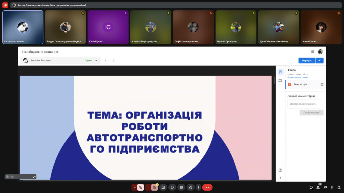
Task: Select Діна Олегівна Михайлова participant tile
Action: pyautogui.click(x=278, y=27)
